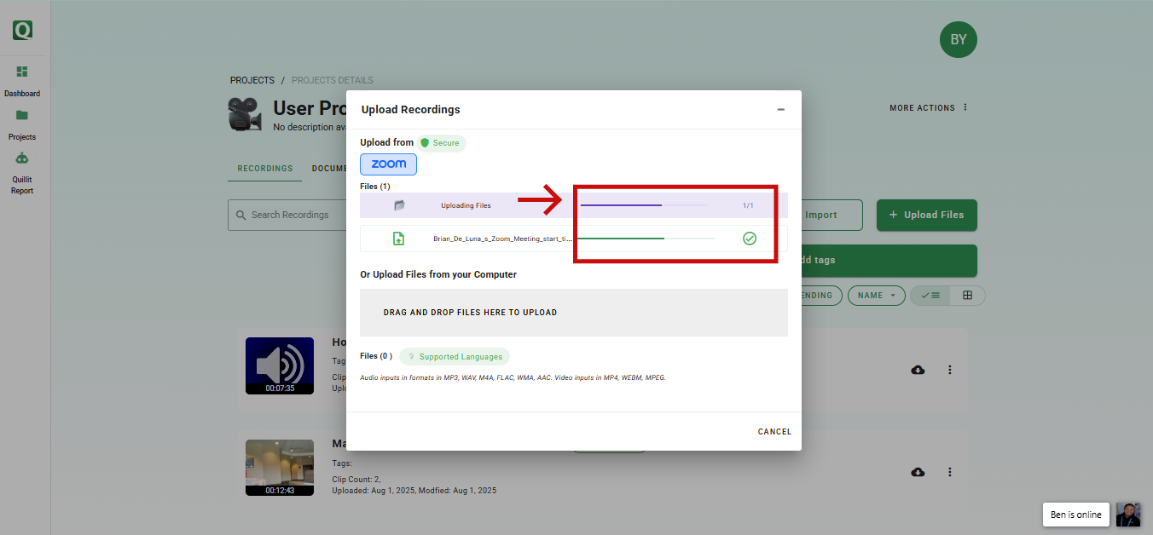Screen dimensions: 1153x535
Task: Minimize the Upload Recordings dialog
Action: (780, 110)
